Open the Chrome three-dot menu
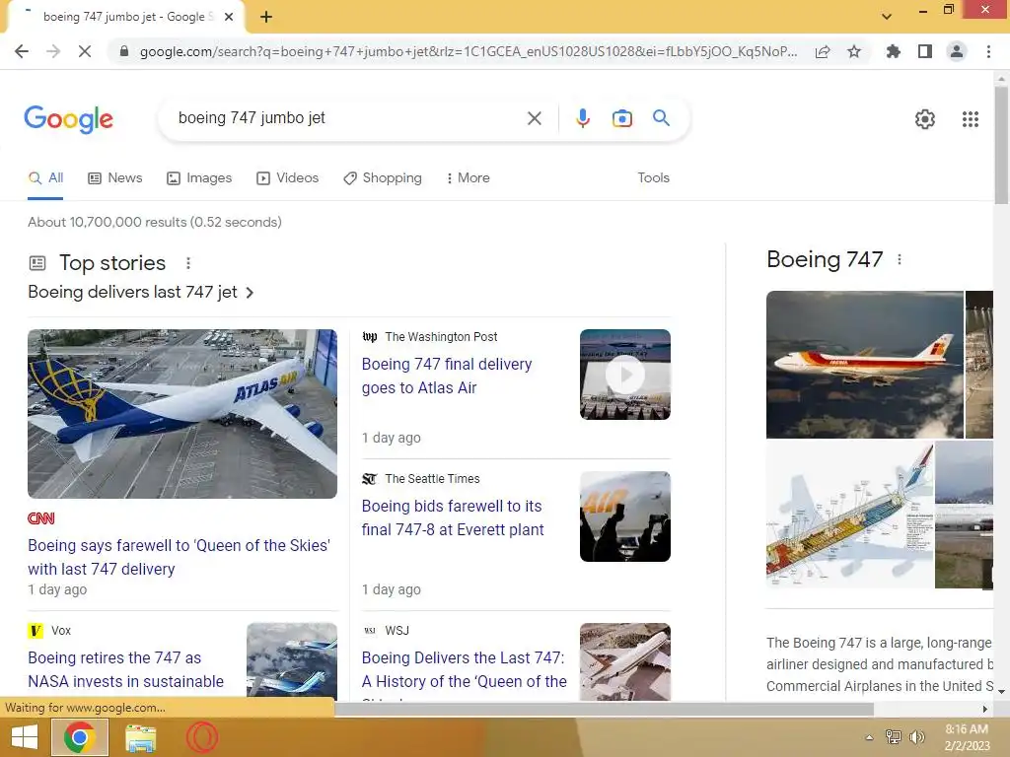 click(x=988, y=51)
